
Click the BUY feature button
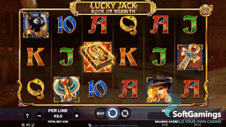[x=101, y=113]
